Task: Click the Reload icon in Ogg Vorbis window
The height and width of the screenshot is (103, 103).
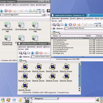Action: point(6,11)
